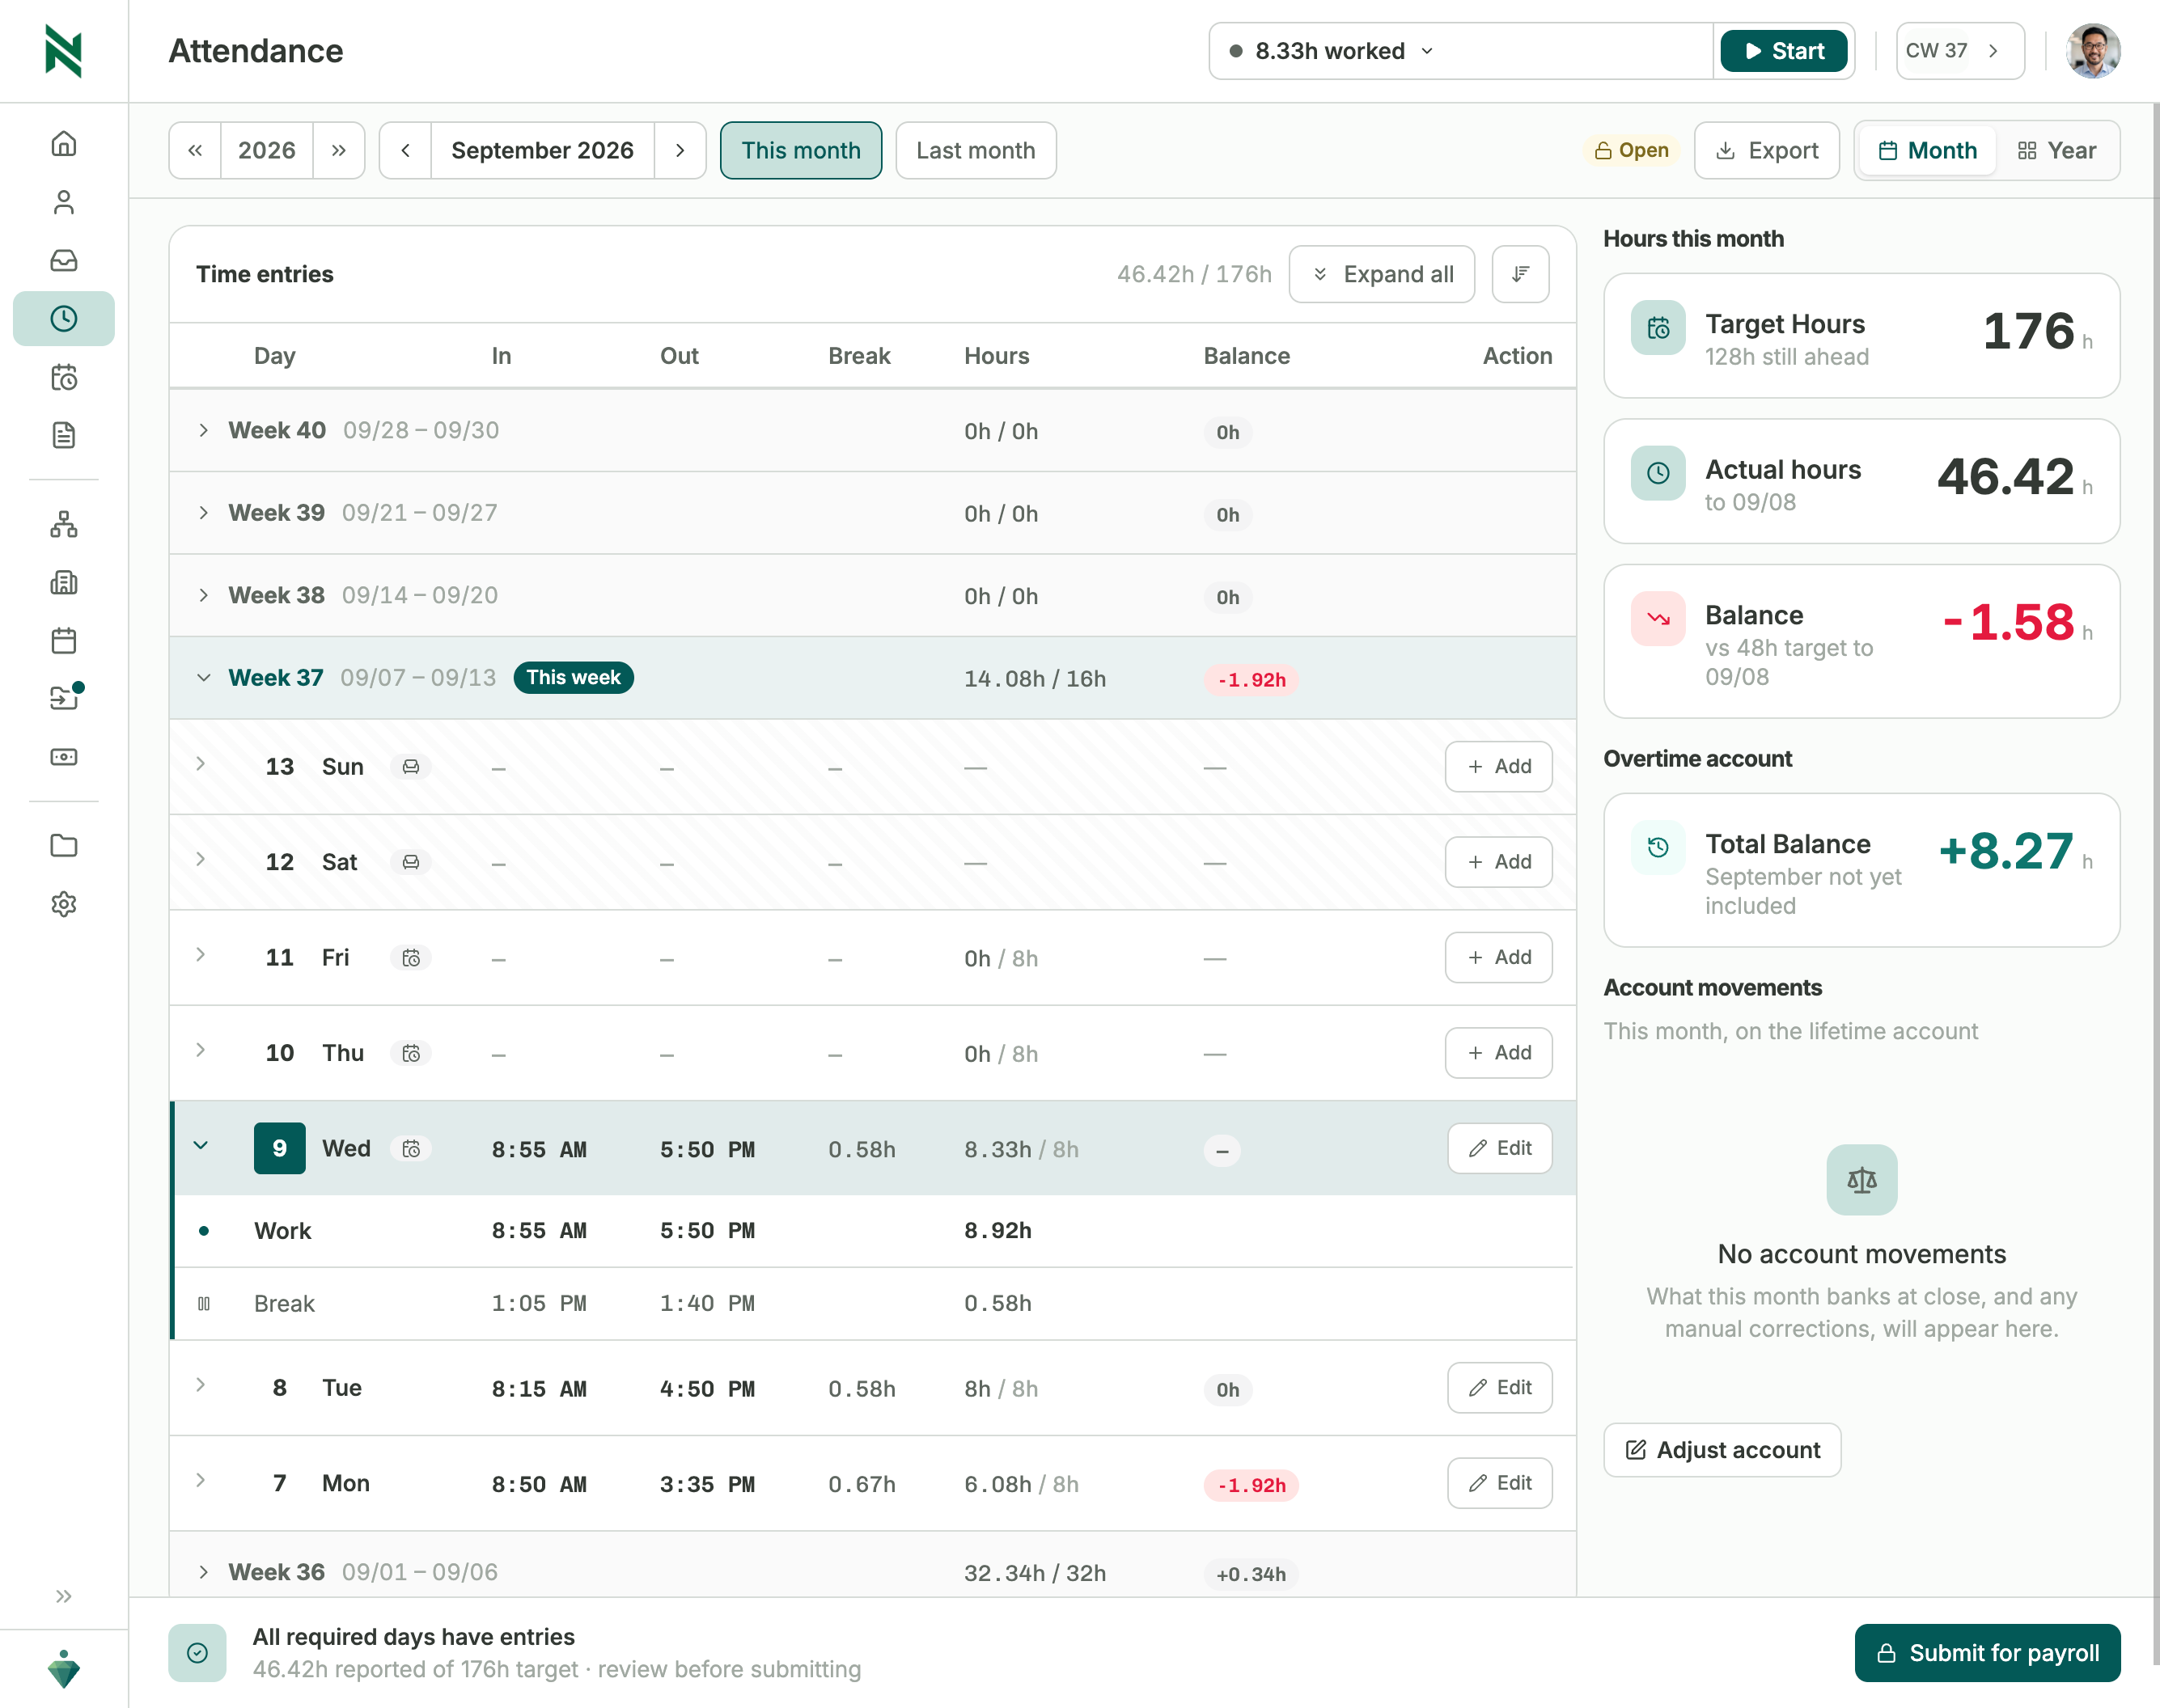Edit the Tue 8 entry
2160x1708 pixels.
[1500, 1388]
